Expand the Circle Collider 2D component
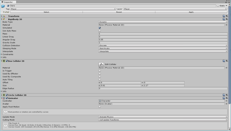231x131 pixels. pyautogui.click(x=1, y=95)
